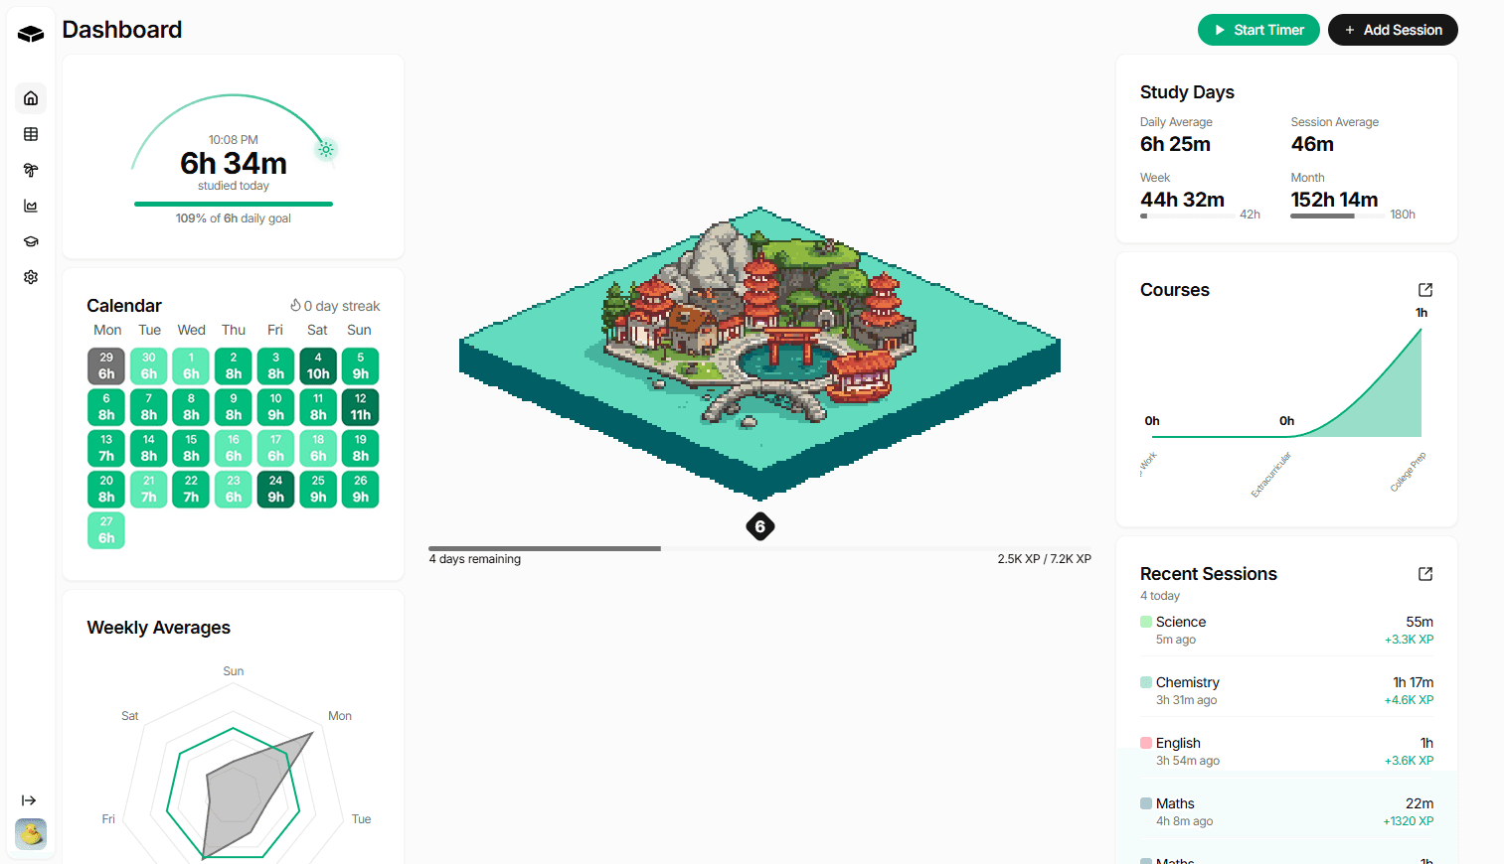Image resolution: width=1504 pixels, height=864 pixels.
Task: Click the home icon in the sidebar
Action: pos(31,98)
